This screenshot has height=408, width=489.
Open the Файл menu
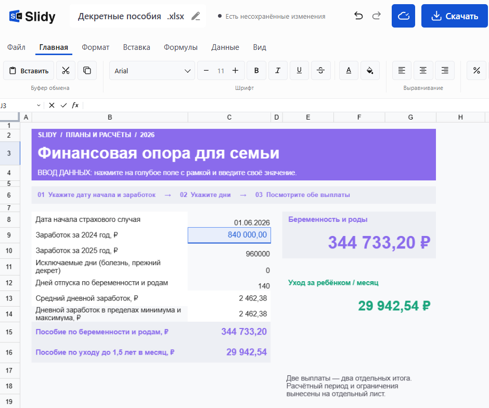[x=16, y=47]
